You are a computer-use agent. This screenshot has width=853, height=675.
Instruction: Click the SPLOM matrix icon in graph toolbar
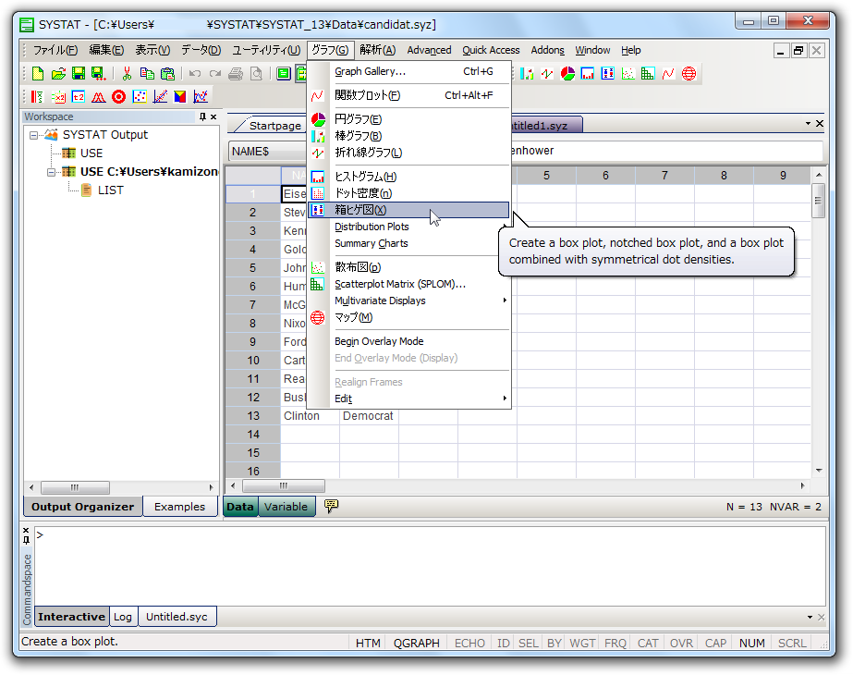point(648,73)
